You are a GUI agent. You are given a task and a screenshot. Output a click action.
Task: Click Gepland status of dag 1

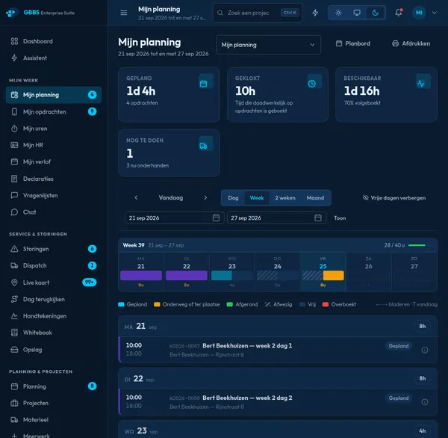(398, 346)
